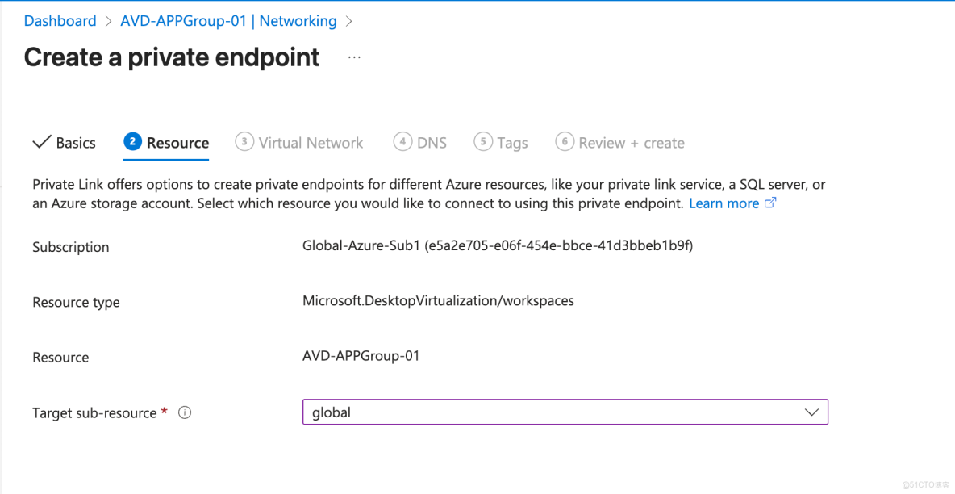The height and width of the screenshot is (494, 955).
Task: Return to the Basics tab
Action: 76,142
